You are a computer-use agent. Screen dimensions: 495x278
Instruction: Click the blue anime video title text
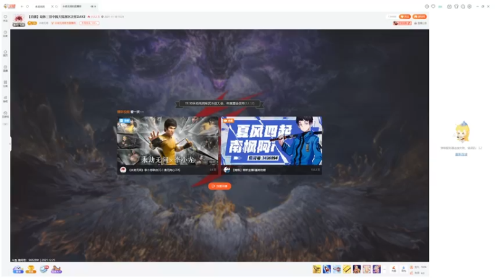[249, 170]
